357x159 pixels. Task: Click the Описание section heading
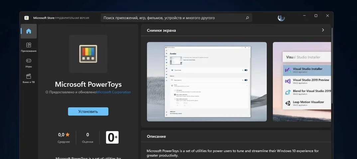[157, 136]
